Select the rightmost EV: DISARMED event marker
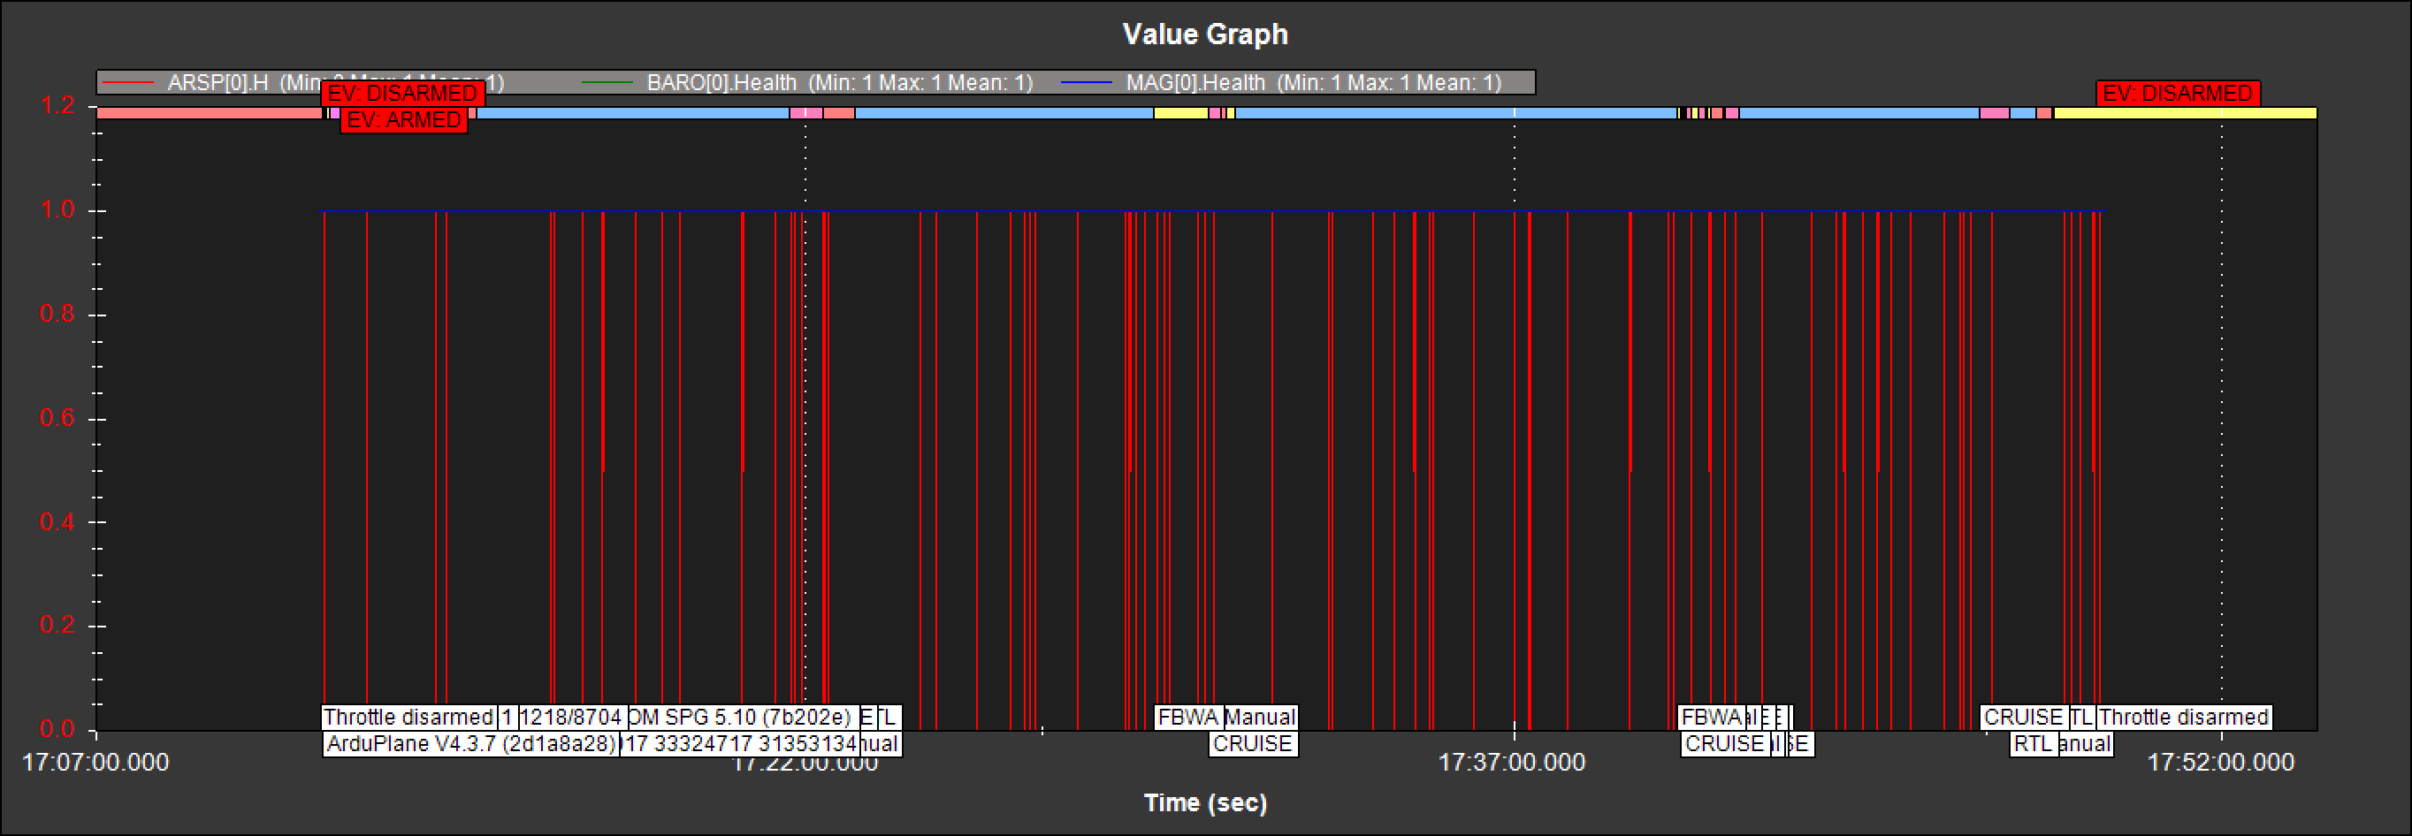Image resolution: width=2412 pixels, height=836 pixels. pyautogui.click(x=2177, y=94)
